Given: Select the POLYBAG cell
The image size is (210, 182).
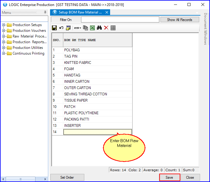Looking at the screenshot, I should pos(97,50).
